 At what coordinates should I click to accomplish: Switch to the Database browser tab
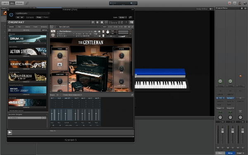click(x=27, y=27)
